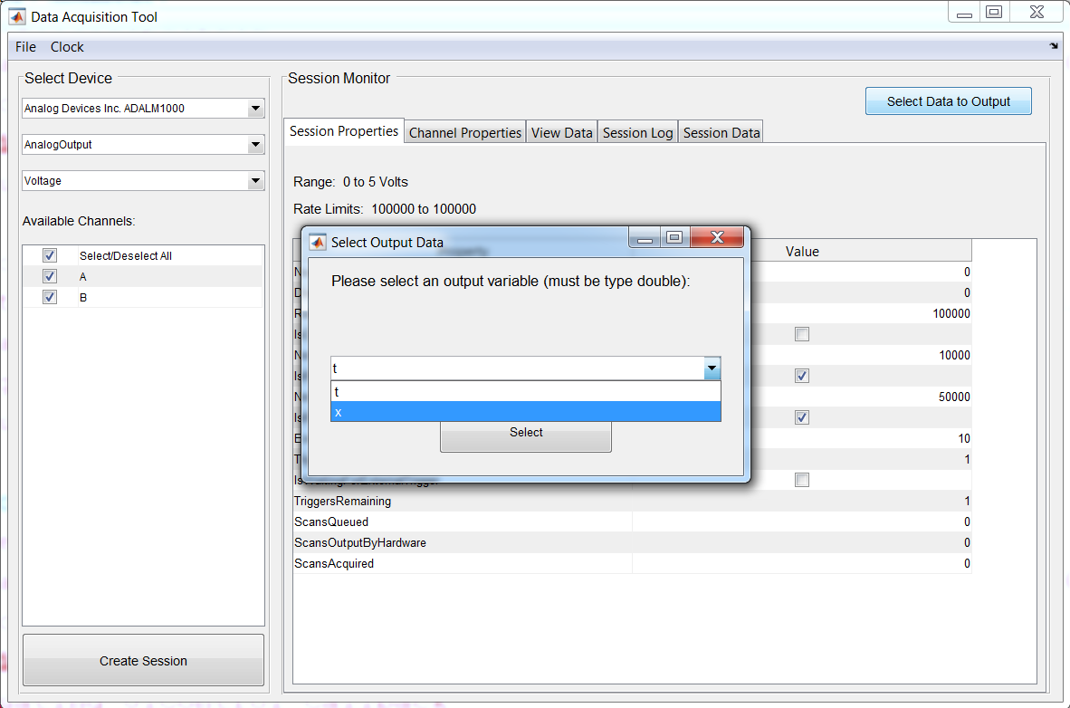Expand the AnalogOutput subsystem dropdown

[255, 145]
